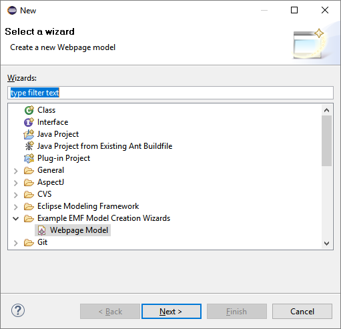Choose the Interface wizard icon
341x329 pixels.
(x=29, y=122)
